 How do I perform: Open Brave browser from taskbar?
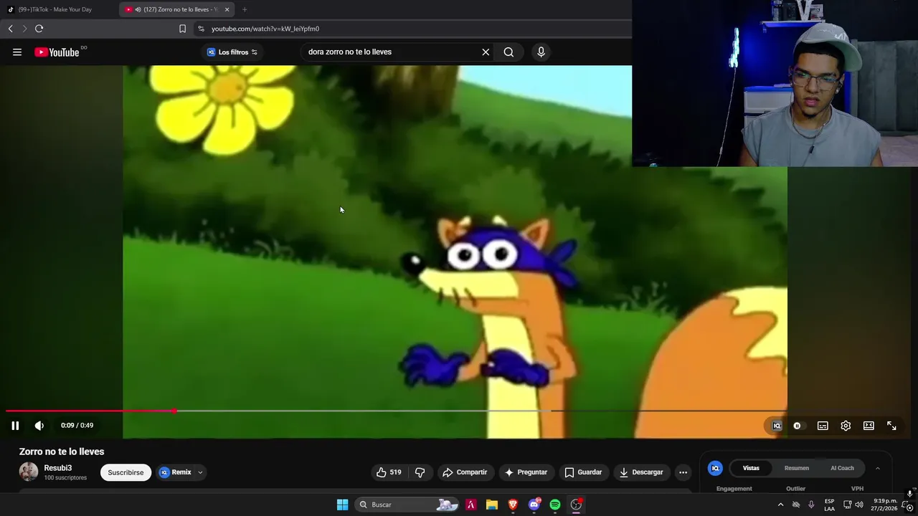[x=513, y=505]
